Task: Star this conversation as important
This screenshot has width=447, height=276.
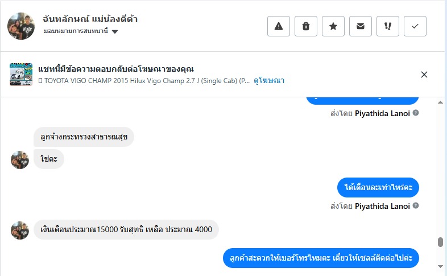Action: click(x=333, y=26)
